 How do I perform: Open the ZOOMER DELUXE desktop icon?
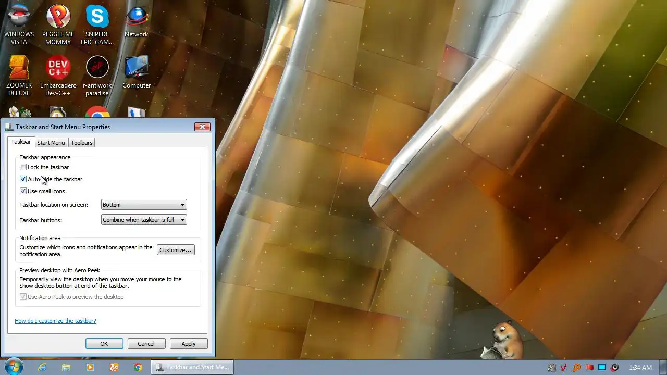pos(19,76)
